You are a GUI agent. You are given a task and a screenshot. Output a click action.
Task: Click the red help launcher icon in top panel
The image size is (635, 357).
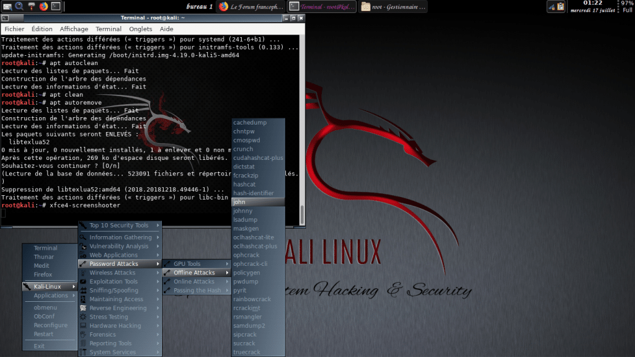(31, 6)
